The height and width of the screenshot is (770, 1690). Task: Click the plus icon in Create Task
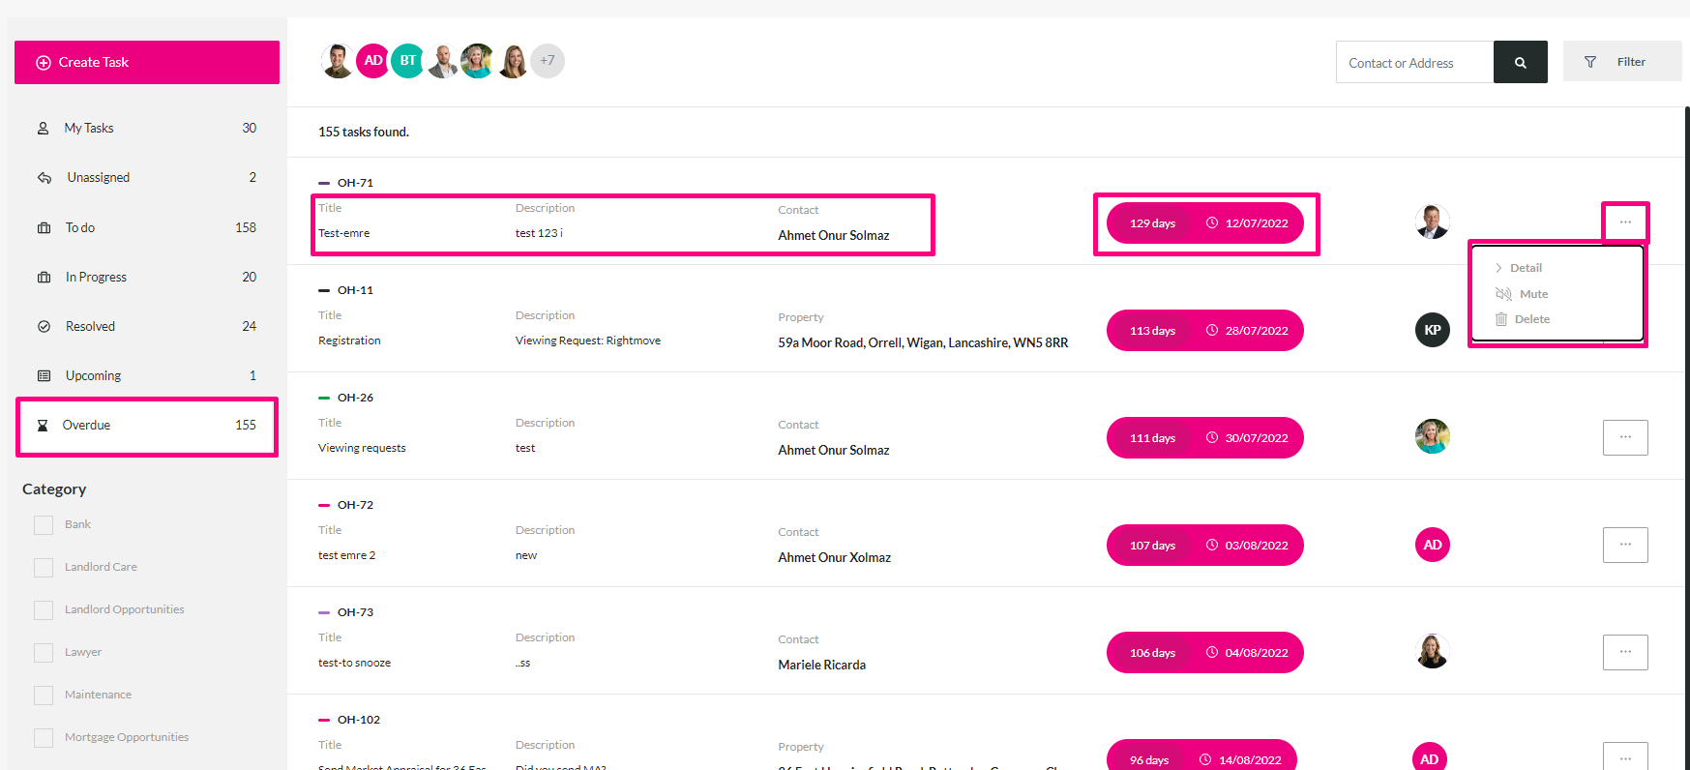click(x=44, y=63)
